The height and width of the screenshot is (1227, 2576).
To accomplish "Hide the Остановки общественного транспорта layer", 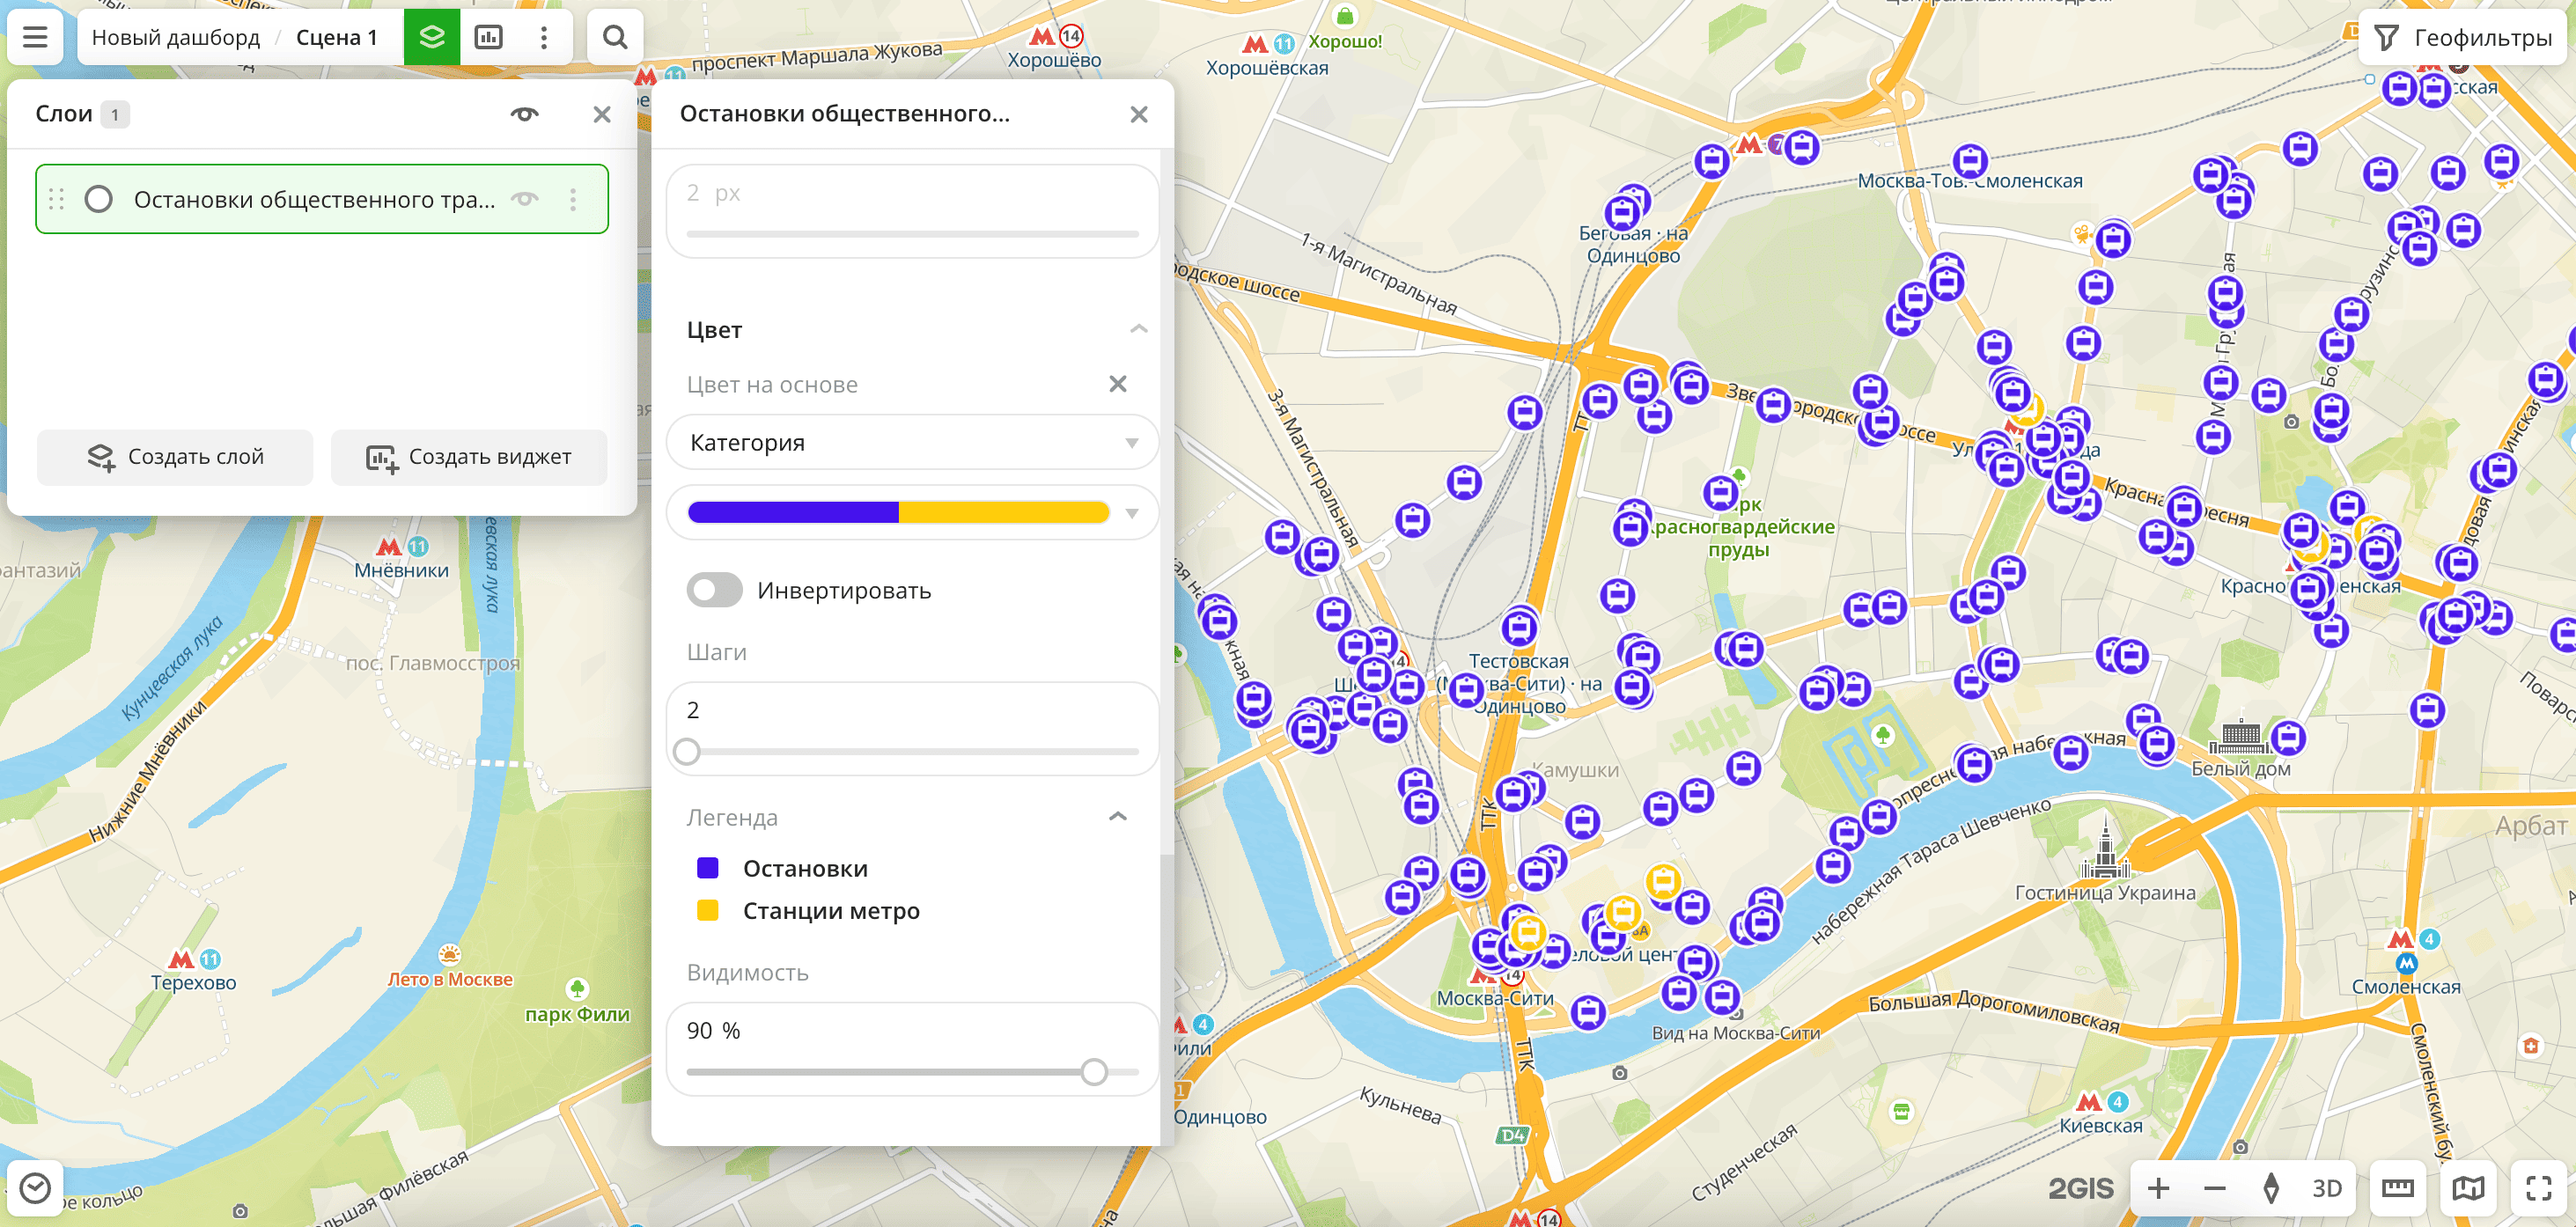I will pyautogui.click(x=524, y=199).
